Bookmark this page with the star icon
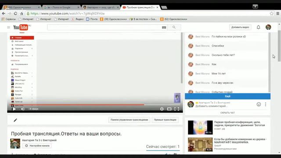281x158 pixels. pos(271,14)
